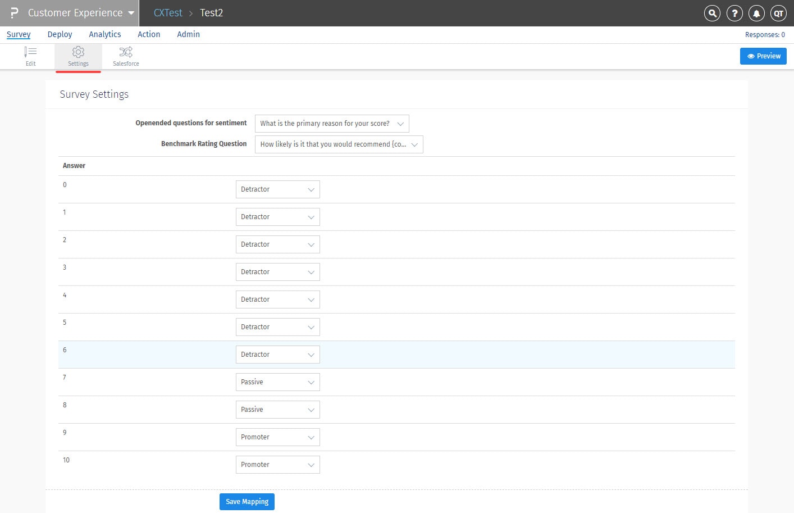Open the Benchmark Rating Question dropdown
This screenshot has height=513, width=794.
339,144
